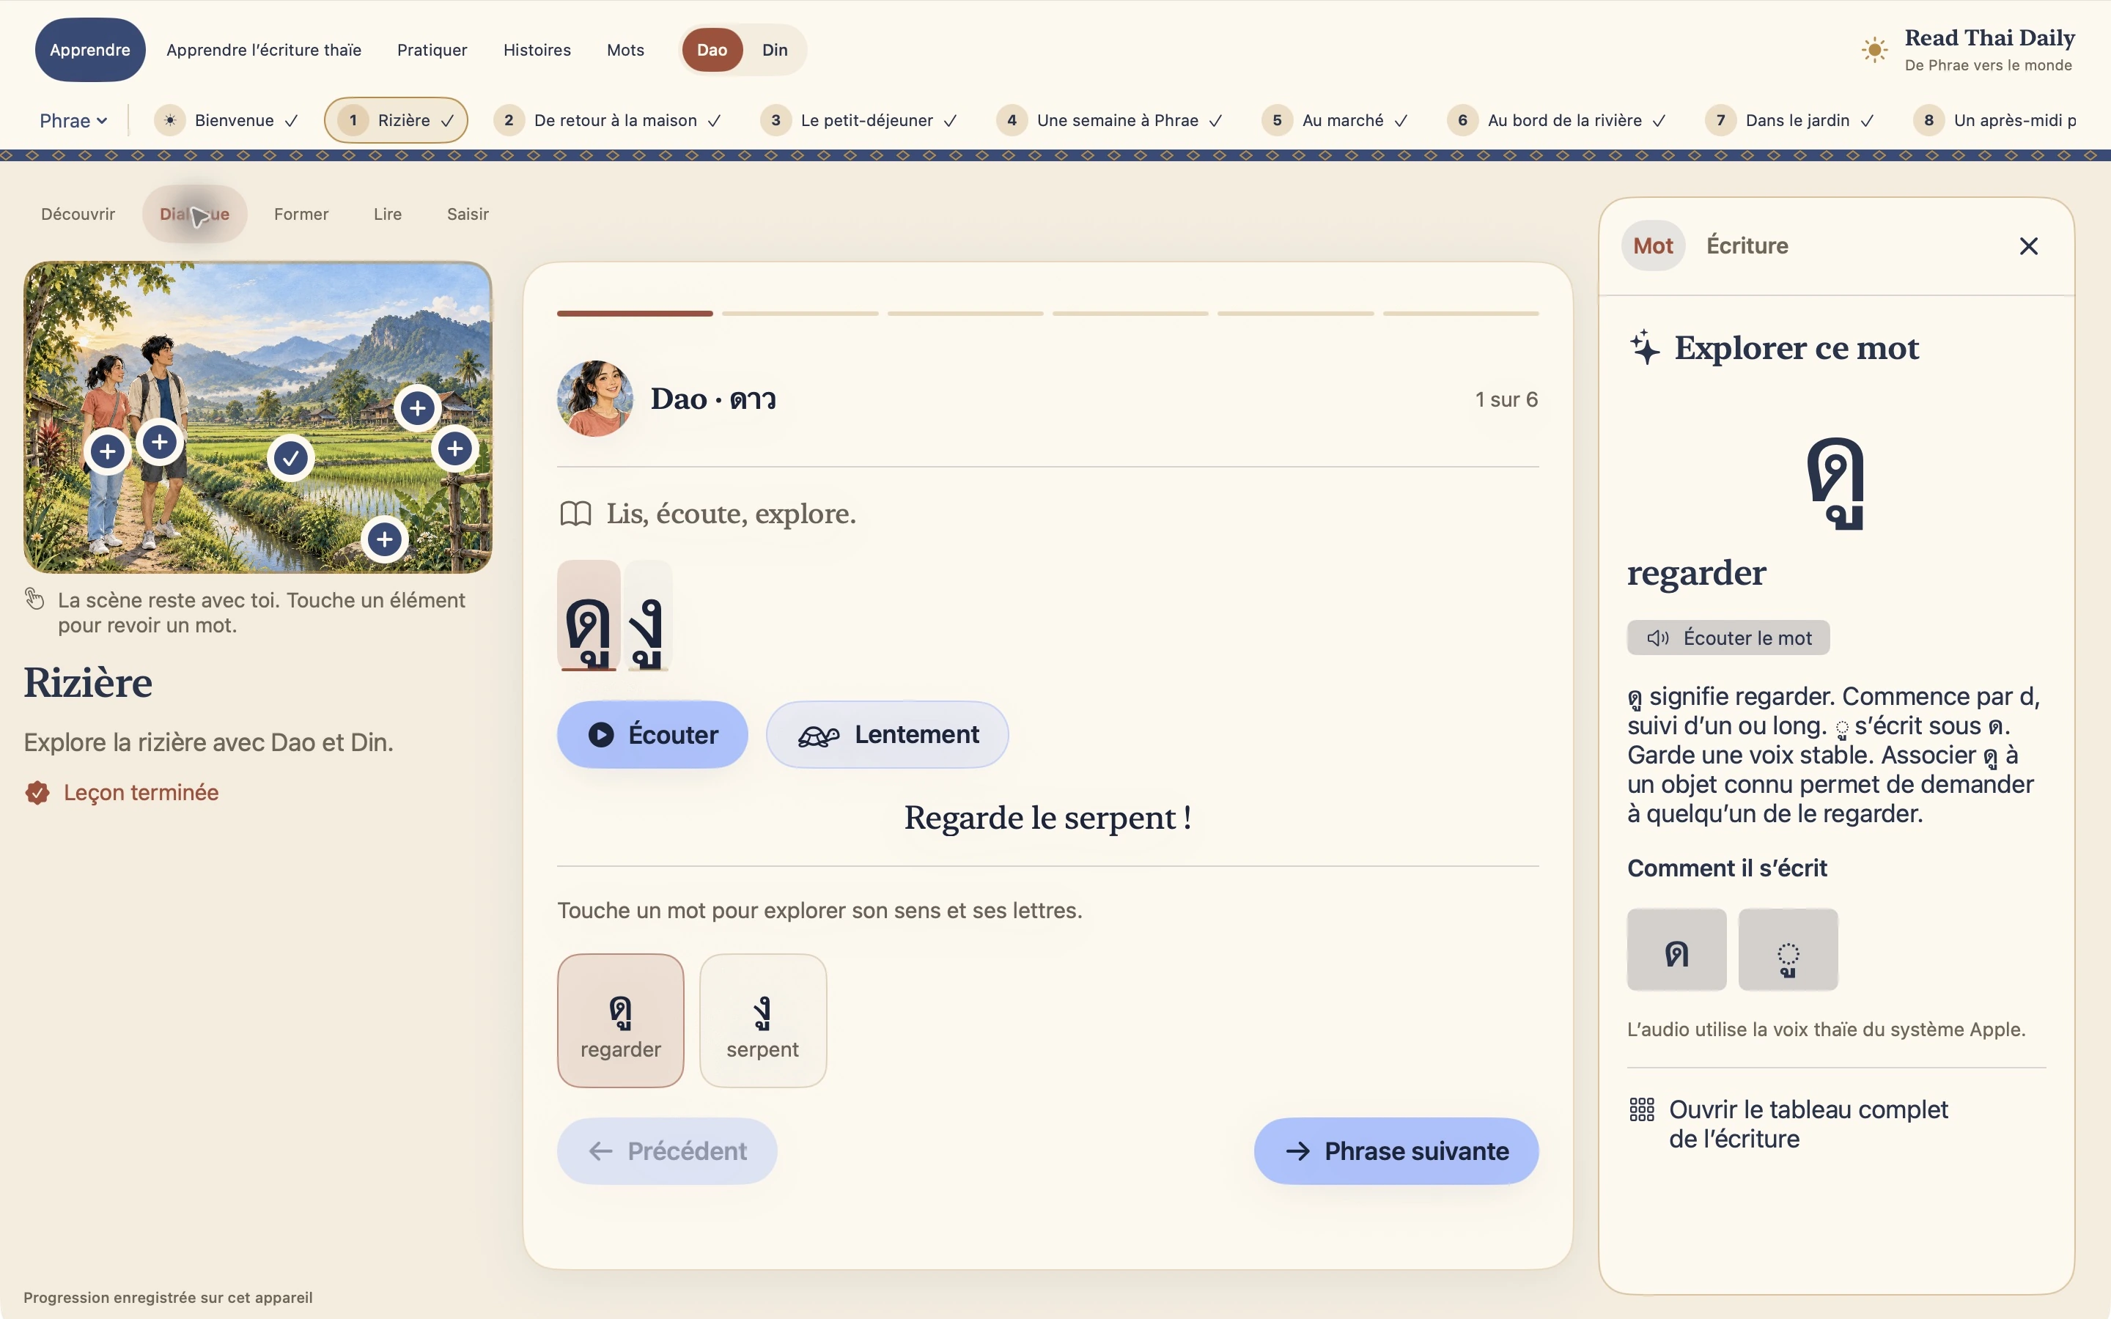This screenshot has height=1319, width=2111.
Task: Click the checkmark hotspot in the rice field scene
Action: pos(290,457)
